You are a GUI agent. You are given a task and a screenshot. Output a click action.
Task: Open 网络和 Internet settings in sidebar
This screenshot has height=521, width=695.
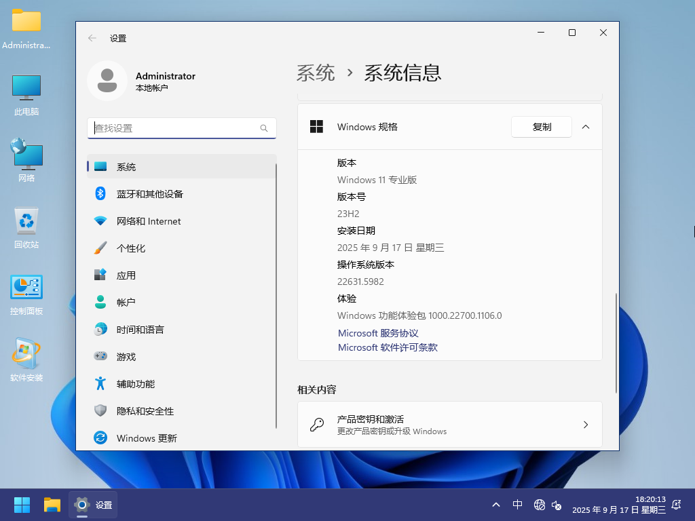point(149,221)
